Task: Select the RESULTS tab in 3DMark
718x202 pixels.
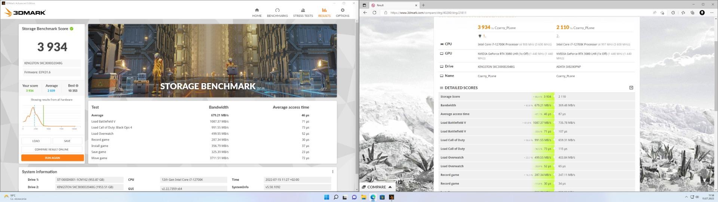Action: pyautogui.click(x=324, y=12)
